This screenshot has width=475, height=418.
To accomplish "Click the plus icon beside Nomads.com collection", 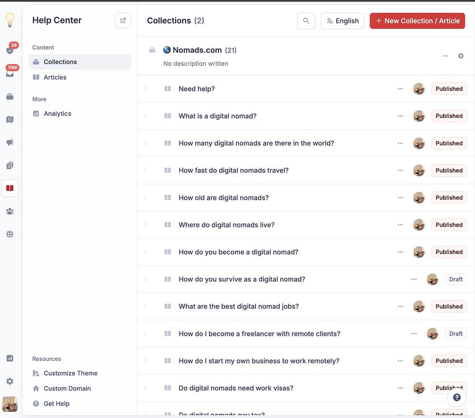I will (461, 56).
